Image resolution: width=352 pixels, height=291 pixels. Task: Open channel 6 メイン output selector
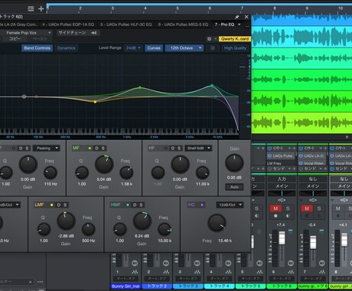(282, 186)
